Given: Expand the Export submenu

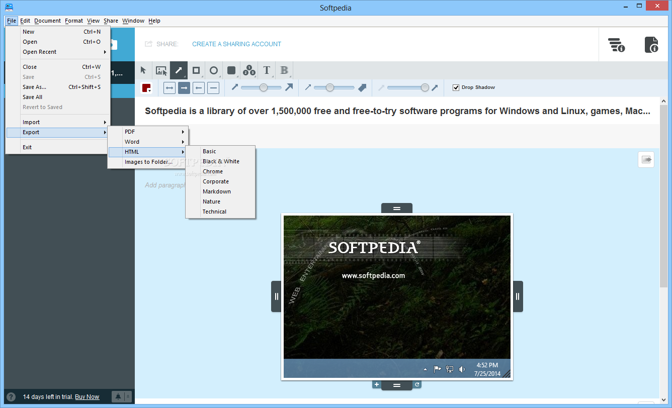Looking at the screenshot, I should [58, 132].
